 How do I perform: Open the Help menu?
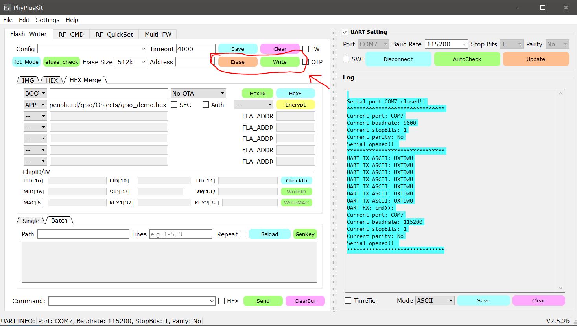tap(72, 20)
